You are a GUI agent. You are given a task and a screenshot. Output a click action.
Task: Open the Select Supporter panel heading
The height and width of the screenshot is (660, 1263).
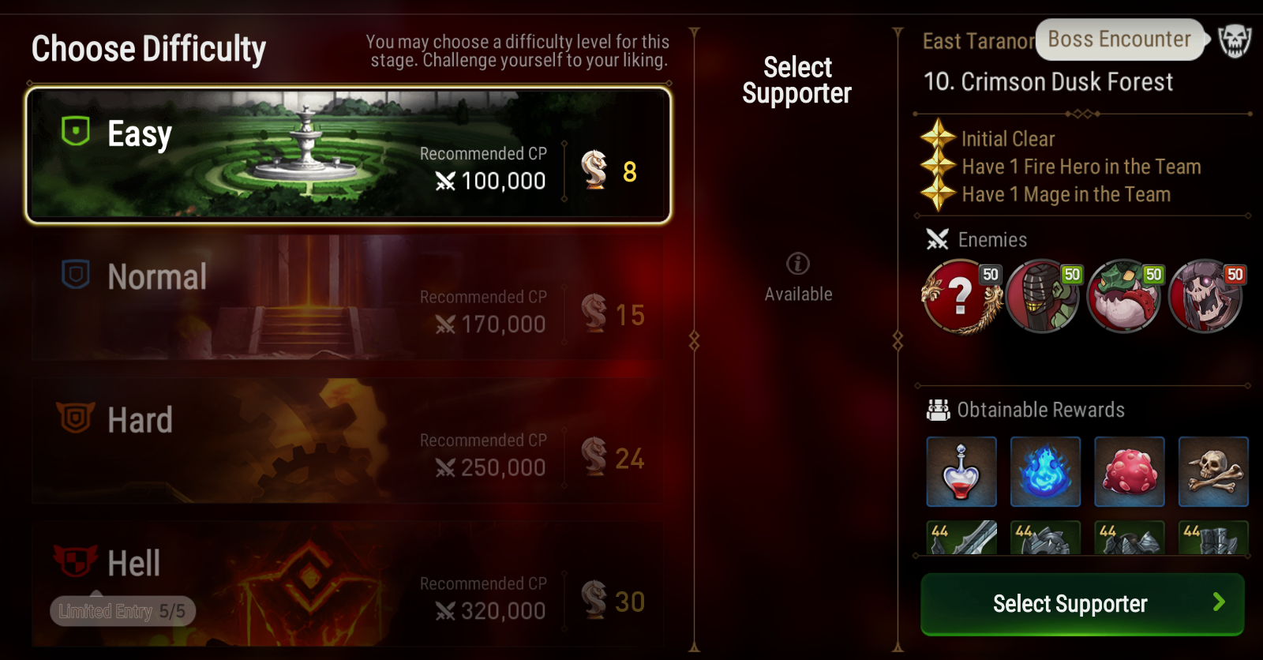[797, 80]
